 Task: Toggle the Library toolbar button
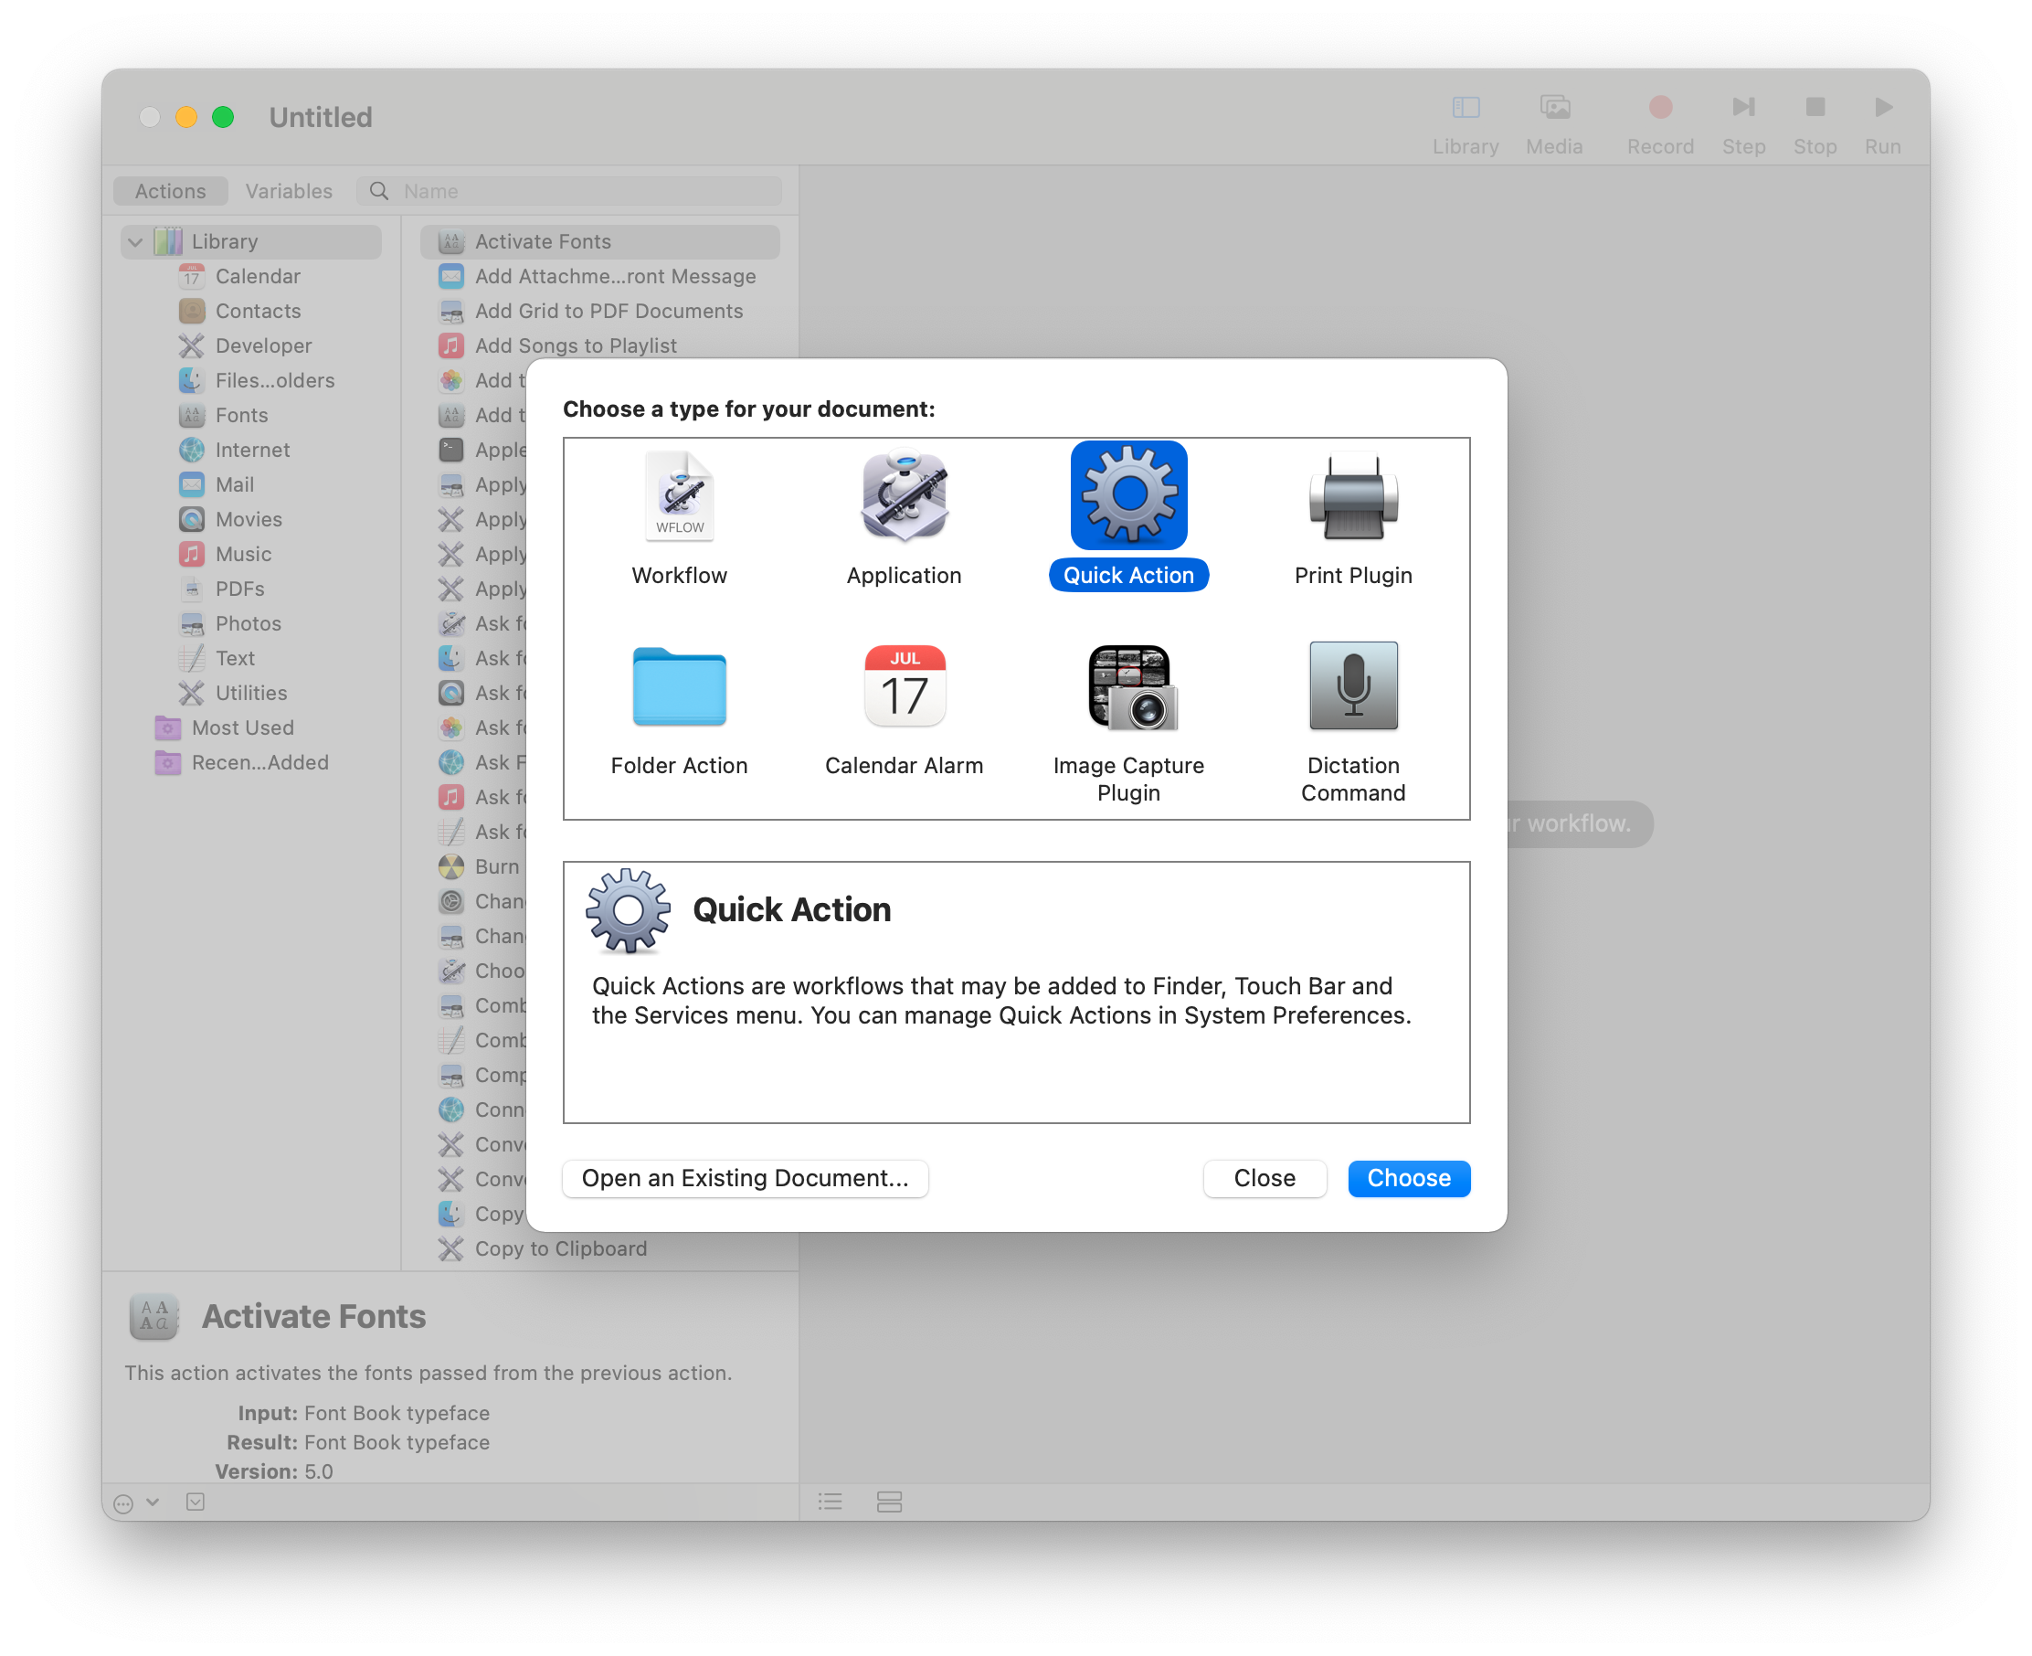point(1465,108)
